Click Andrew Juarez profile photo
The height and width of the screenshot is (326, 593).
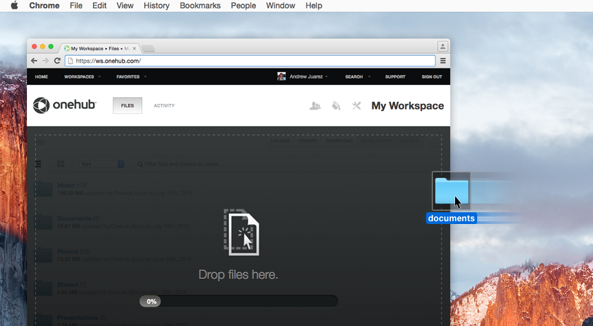[281, 77]
